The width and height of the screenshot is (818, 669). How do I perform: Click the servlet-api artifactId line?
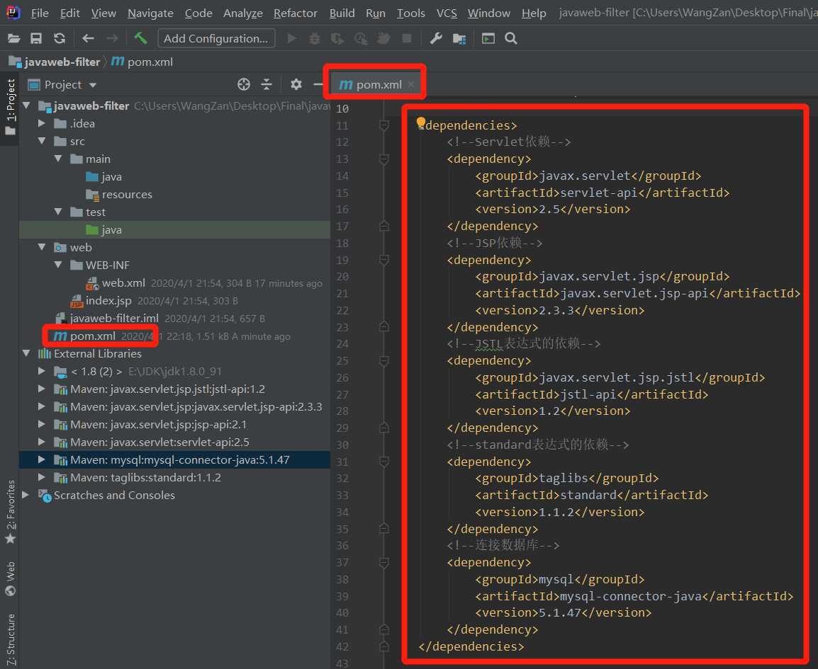[602, 193]
